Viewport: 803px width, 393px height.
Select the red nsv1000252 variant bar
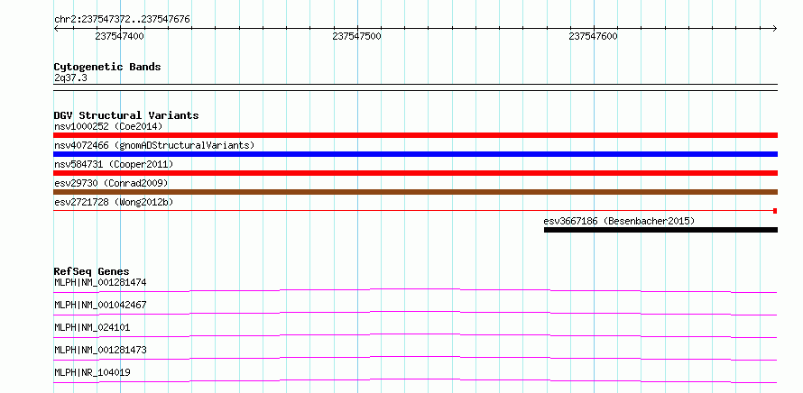[x=415, y=135]
